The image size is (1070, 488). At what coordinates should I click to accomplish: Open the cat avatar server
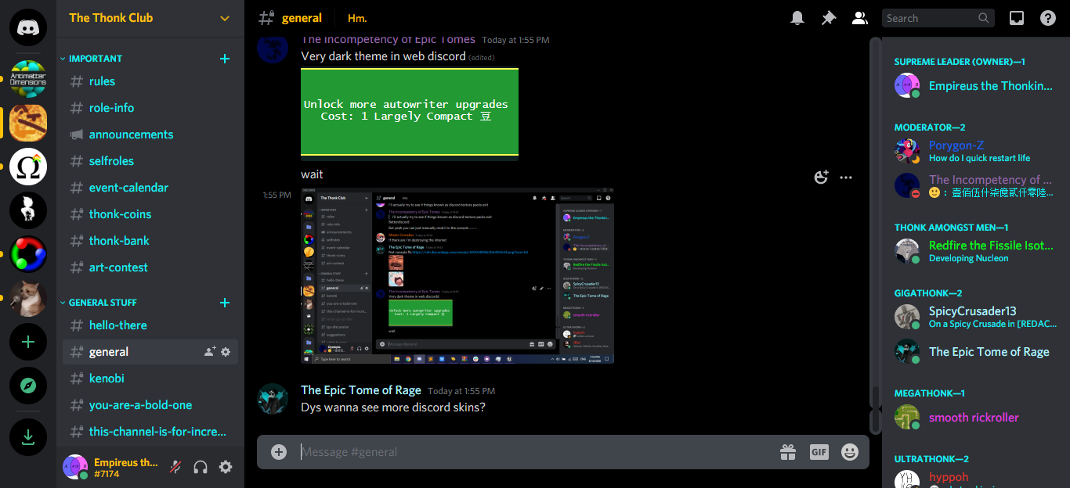pos(28,298)
